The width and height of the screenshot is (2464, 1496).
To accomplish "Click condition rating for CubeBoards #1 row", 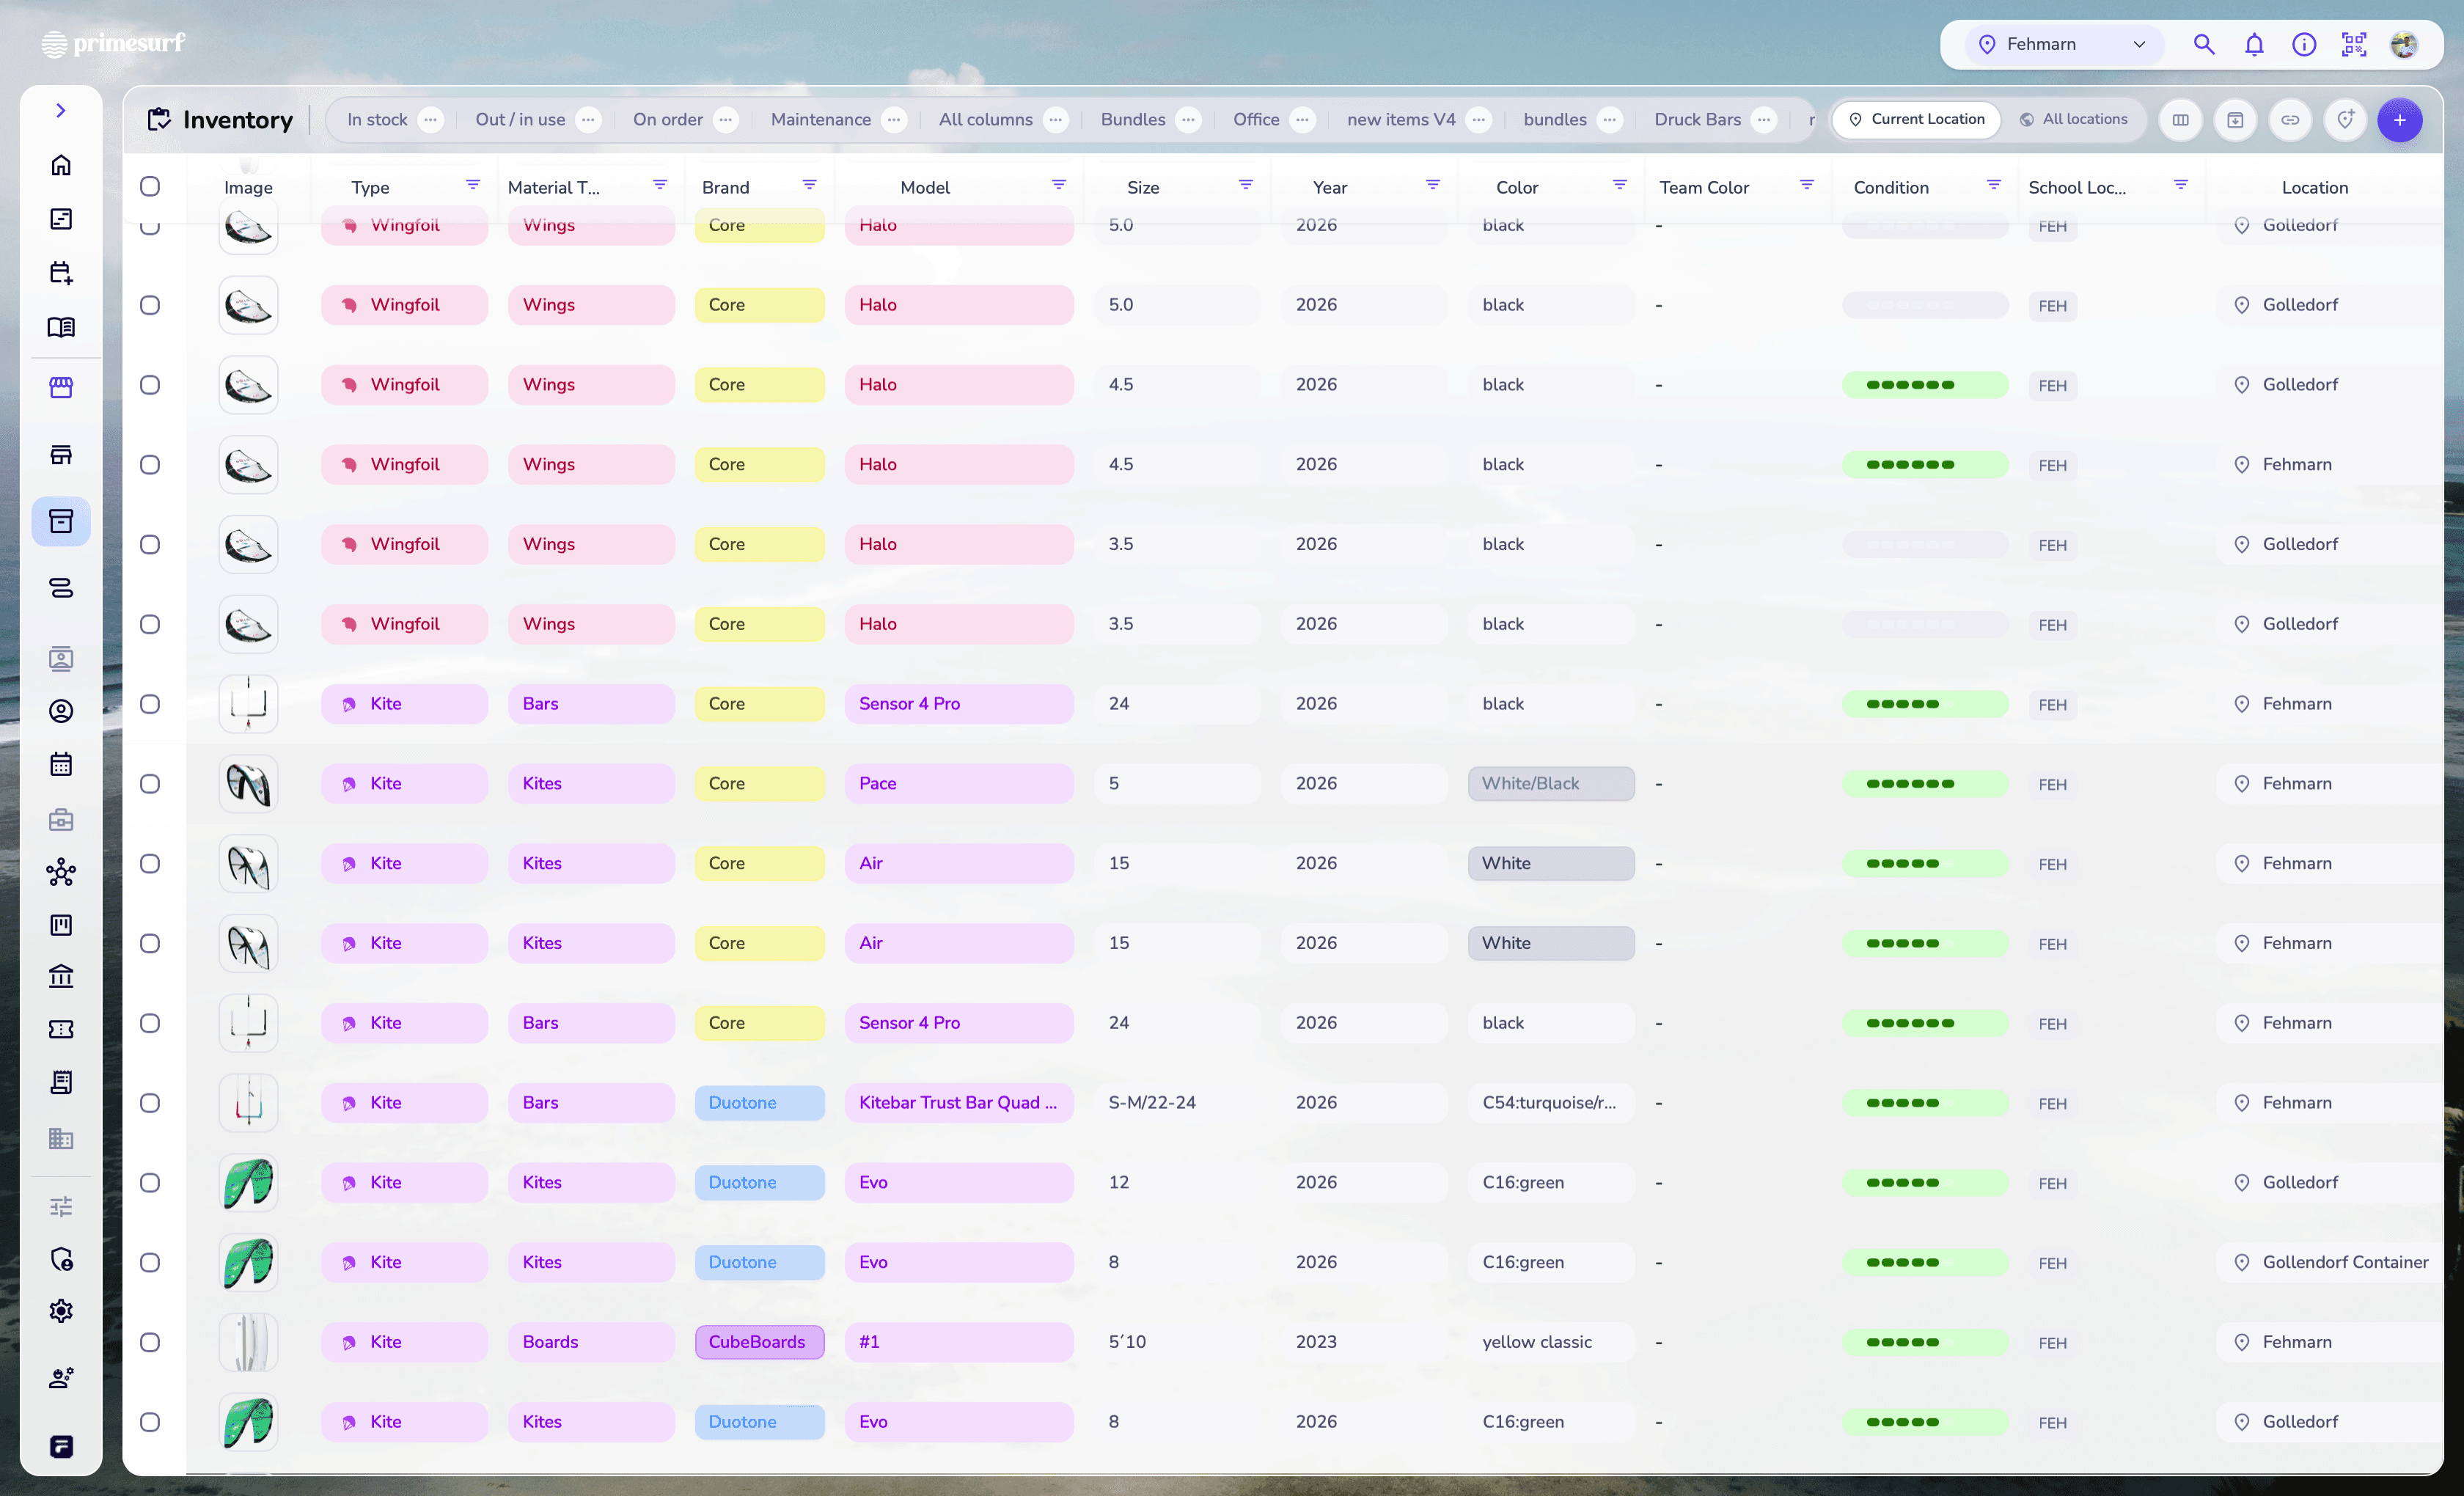I will pyautogui.click(x=1924, y=1342).
